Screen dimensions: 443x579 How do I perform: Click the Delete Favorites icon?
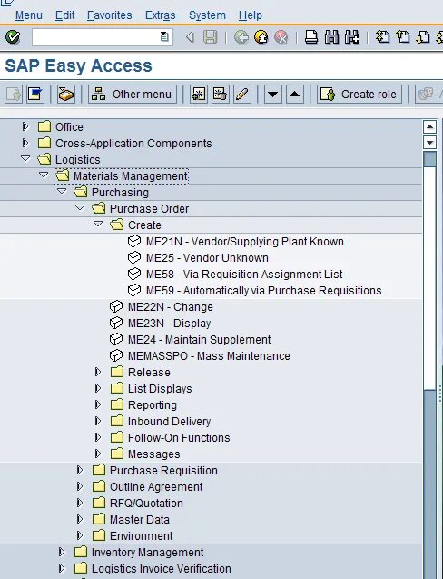point(221,95)
